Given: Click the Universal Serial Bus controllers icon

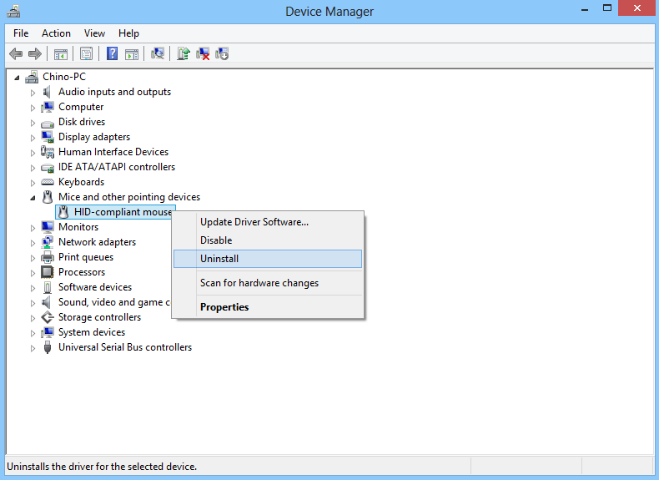Looking at the screenshot, I should pyautogui.click(x=48, y=347).
